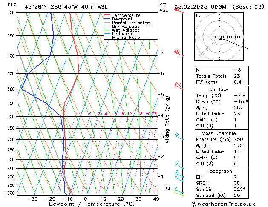Click the SREH value 38
268x207 pixels.
click(x=237, y=183)
